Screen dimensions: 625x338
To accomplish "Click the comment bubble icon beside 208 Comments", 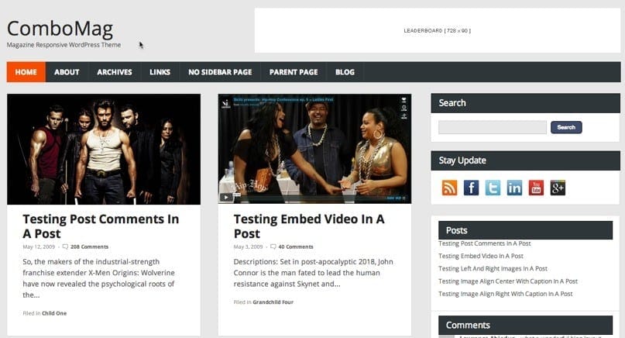I will click(65, 247).
